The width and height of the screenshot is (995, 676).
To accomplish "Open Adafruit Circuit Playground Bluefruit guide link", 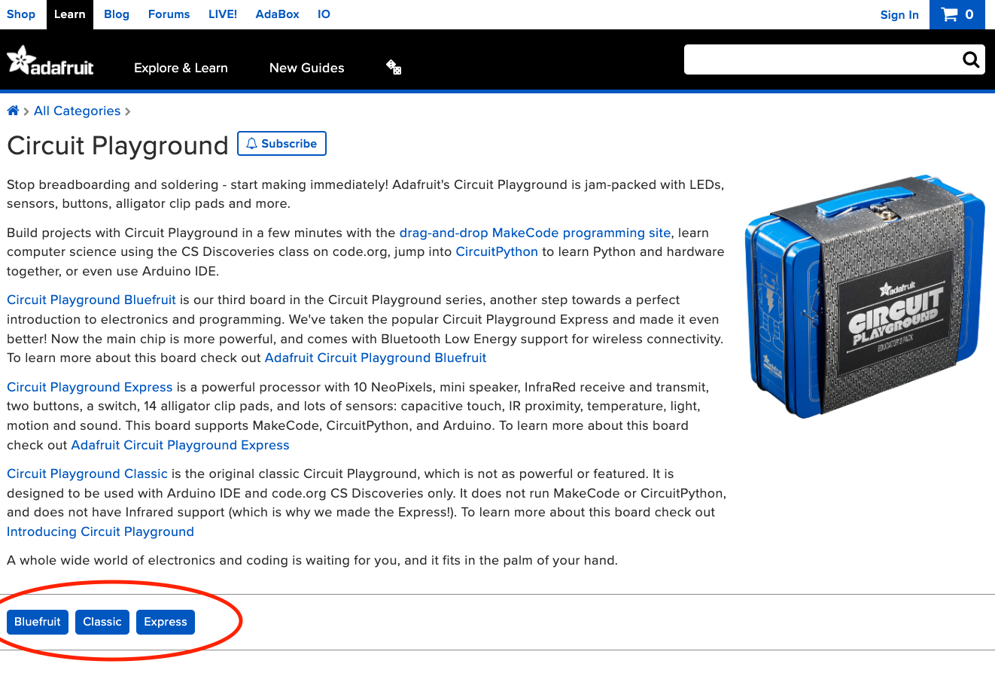I will [x=376, y=358].
